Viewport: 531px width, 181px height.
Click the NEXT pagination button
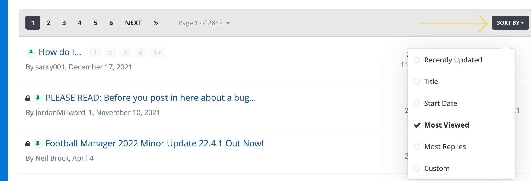(133, 23)
